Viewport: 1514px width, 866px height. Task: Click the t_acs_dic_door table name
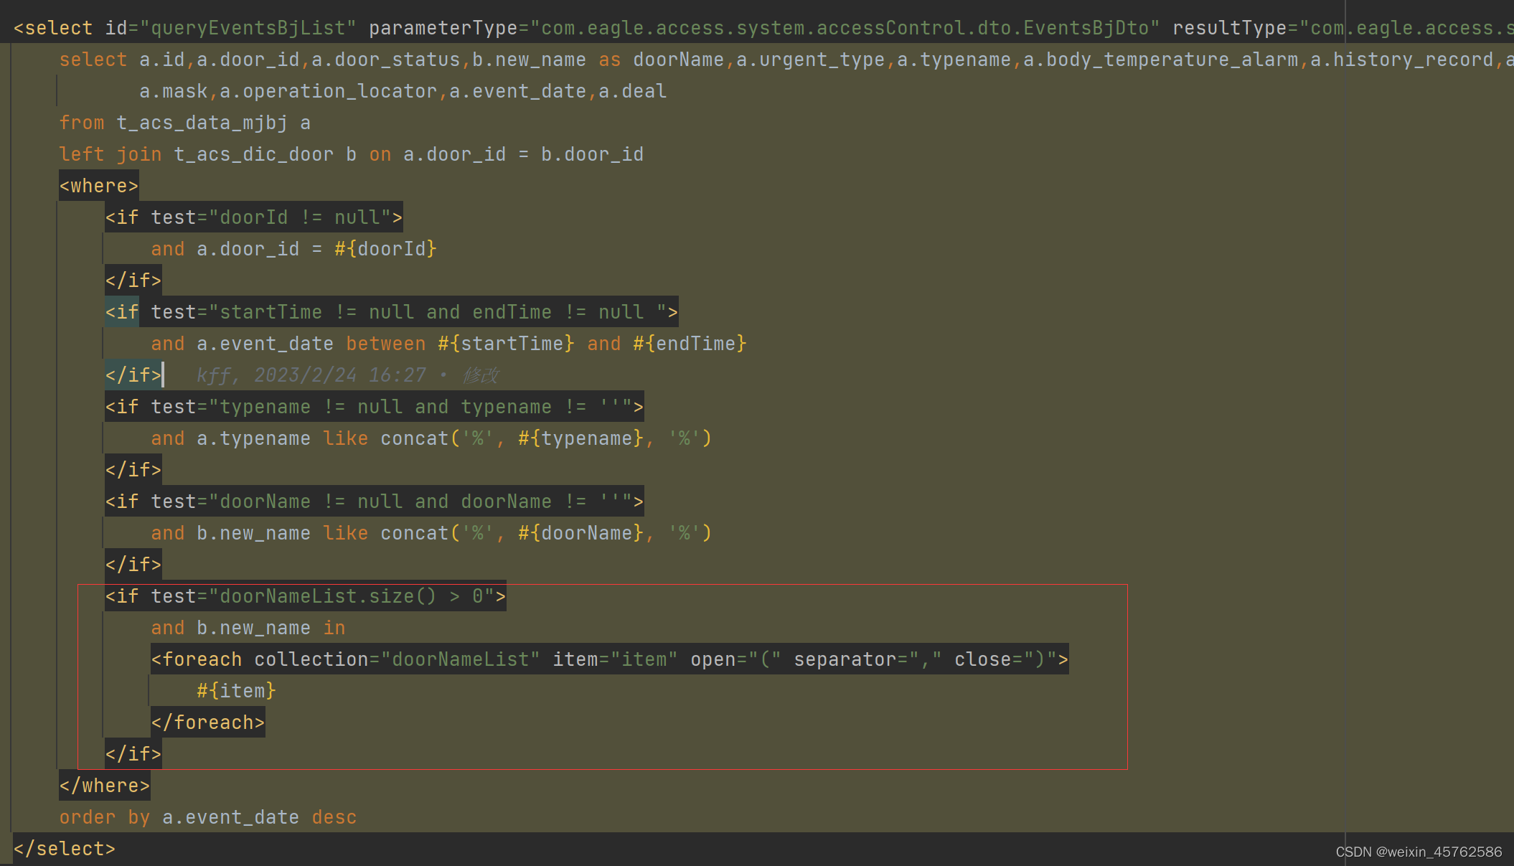[x=253, y=154]
